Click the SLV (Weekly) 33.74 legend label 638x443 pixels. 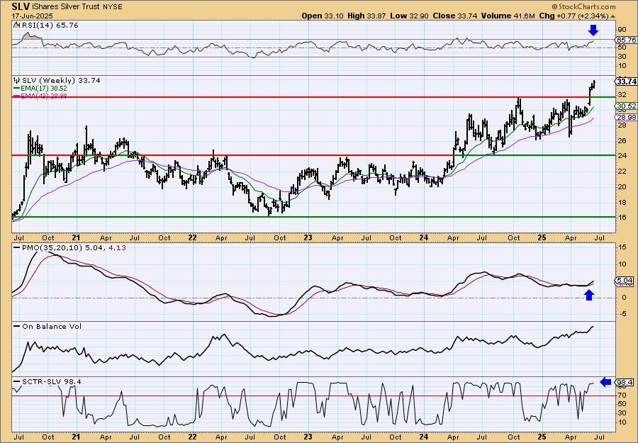click(x=61, y=81)
